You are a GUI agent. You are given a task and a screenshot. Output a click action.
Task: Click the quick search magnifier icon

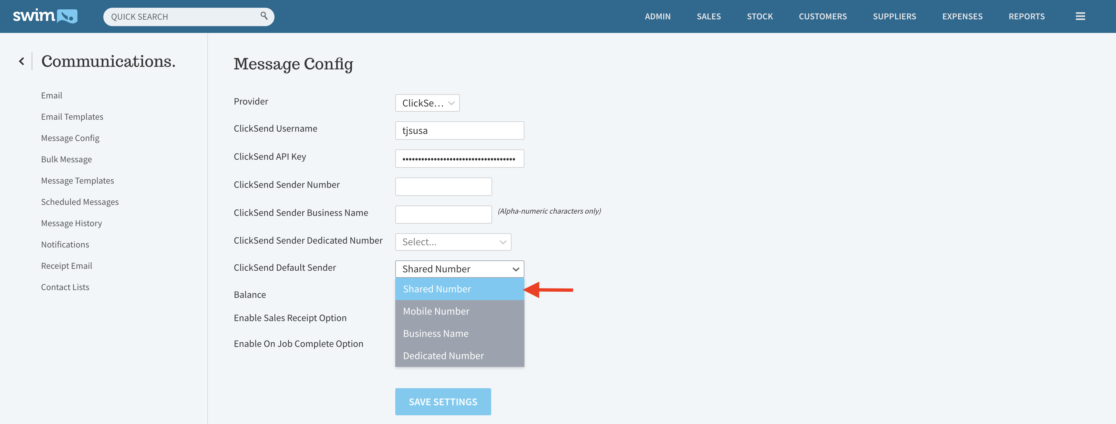click(x=264, y=16)
